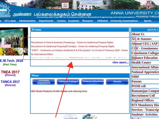This screenshot has height=119, width=159.
Task: Open the VC's desk menu
Action: point(10,21)
